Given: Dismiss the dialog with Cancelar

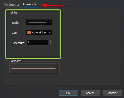Looking at the screenshot, I should (x=112, y=93).
